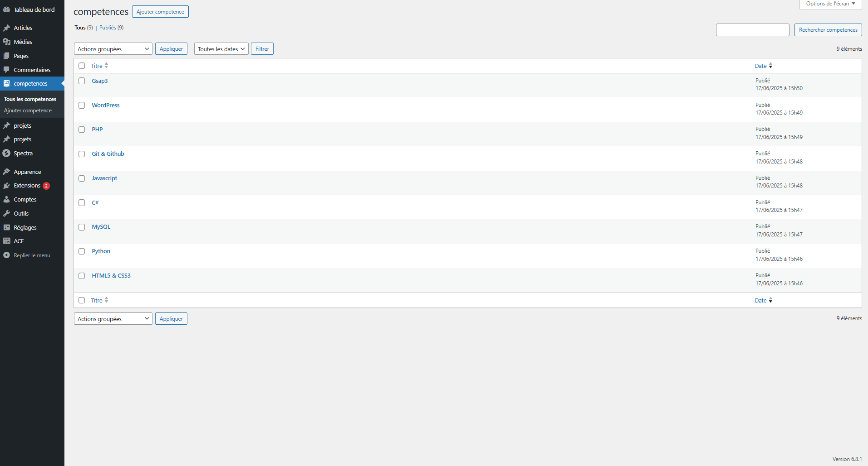Sort the table by the Date column header
The width and height of the screenshot is (868, 466).
760,66
